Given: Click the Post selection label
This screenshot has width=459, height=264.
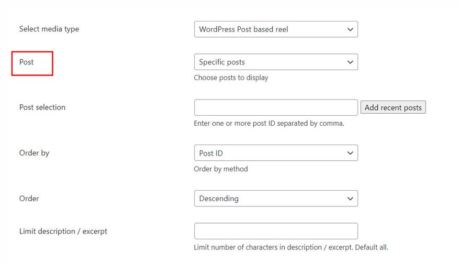Looking at the screenshot, I should (x=42, y=107).
